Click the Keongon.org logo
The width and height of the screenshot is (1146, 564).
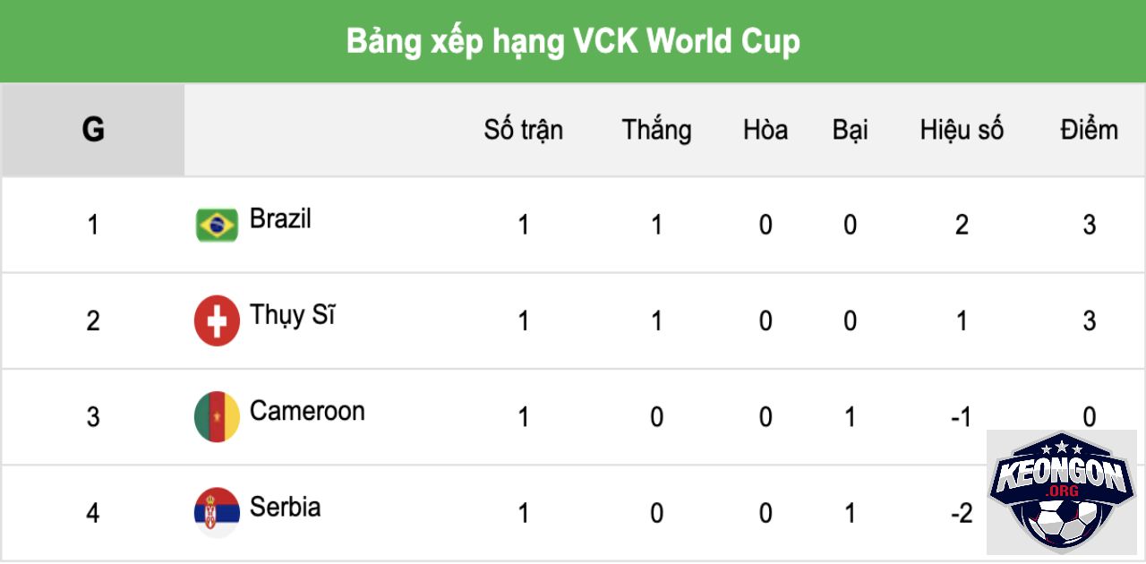[1062, 492]
